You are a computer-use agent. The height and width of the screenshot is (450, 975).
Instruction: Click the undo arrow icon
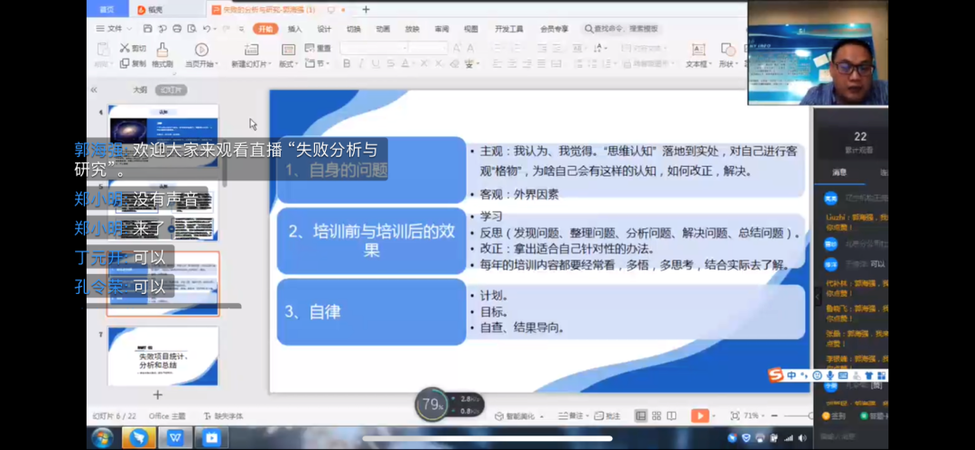coord(207,29)
